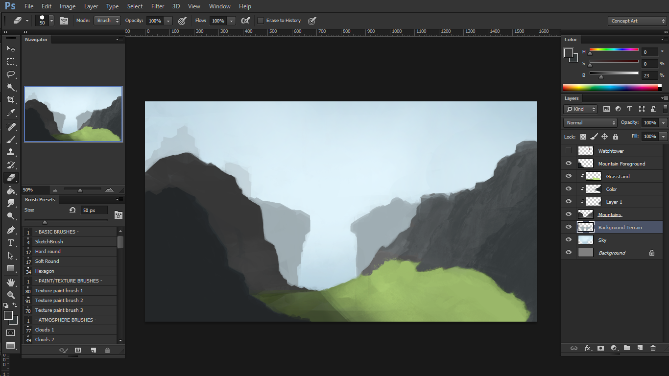Choose the SketchBrush preset
This screenshot has height=376, width=669.
tap(49, 242)
